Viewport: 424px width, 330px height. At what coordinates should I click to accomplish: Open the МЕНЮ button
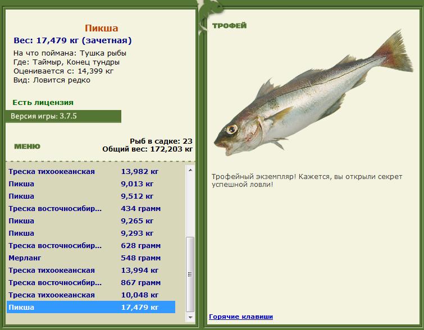27,146
